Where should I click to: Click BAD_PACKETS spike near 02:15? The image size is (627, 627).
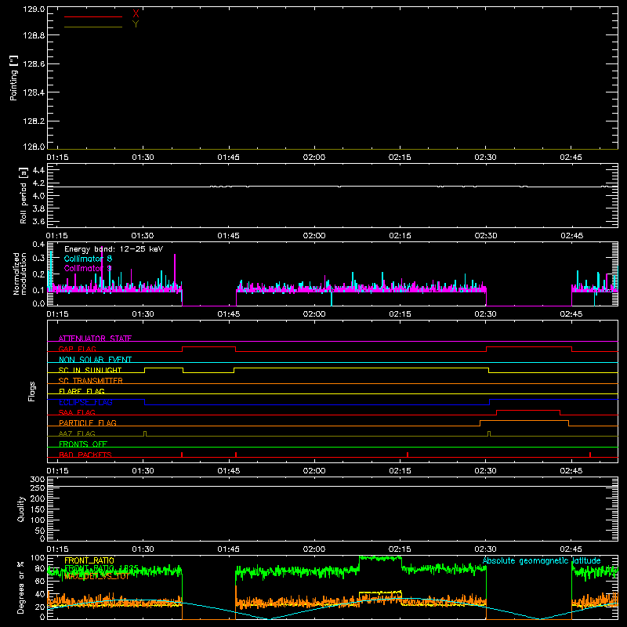pos(408,455)
